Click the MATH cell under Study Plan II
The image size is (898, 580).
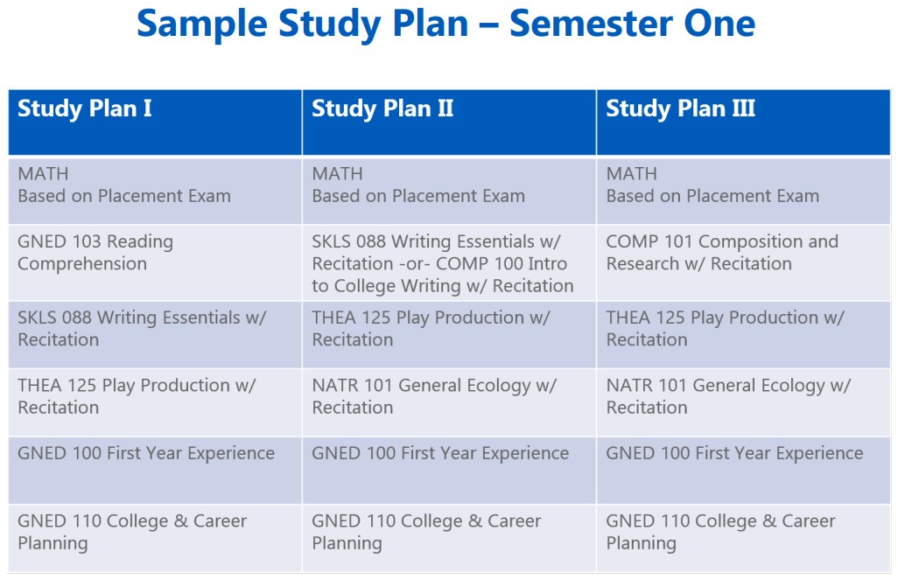click(x=418, y=185)
